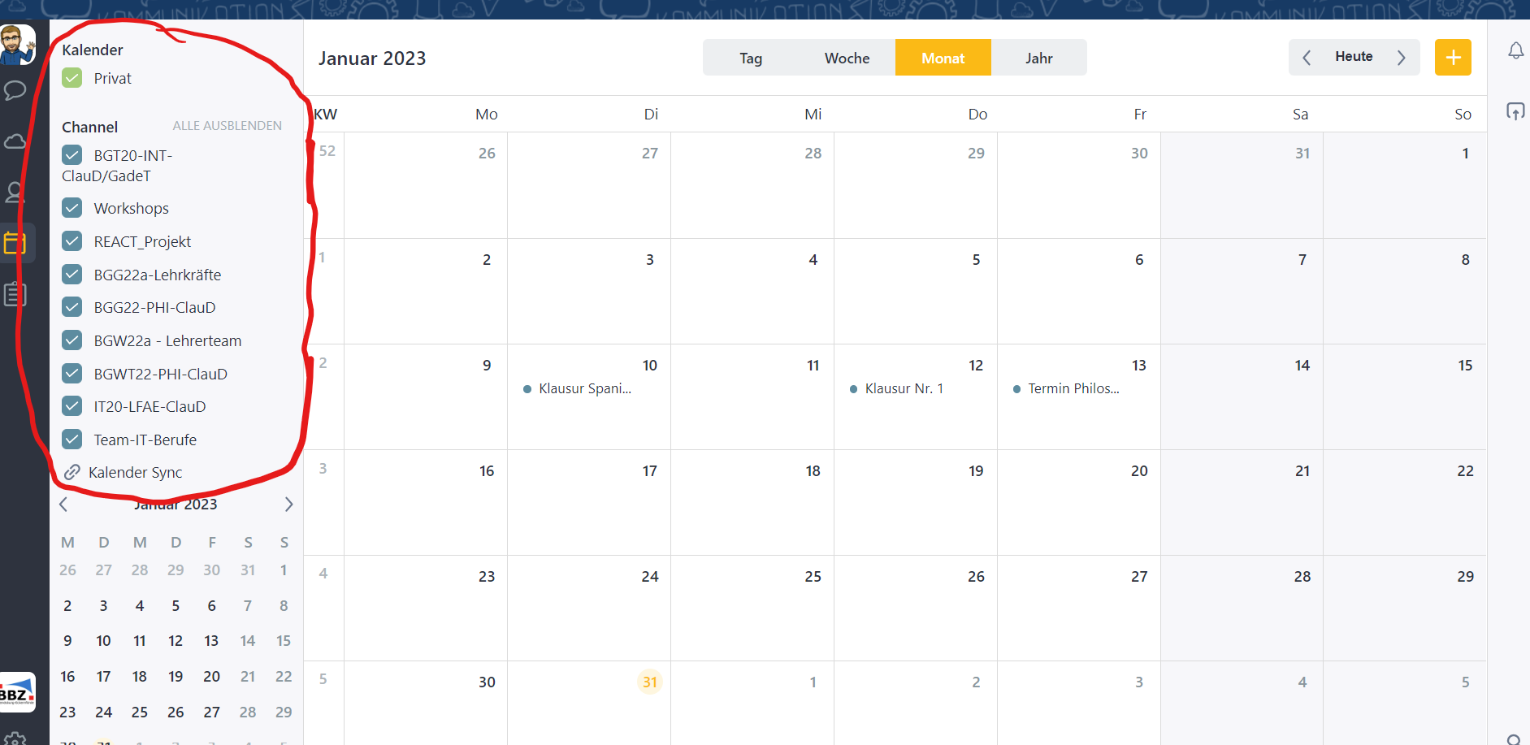The width and height of the screenshot is (1530, 745).
Task: Uncheck the Privat calendar checkbox
Action: pos(72,78)
